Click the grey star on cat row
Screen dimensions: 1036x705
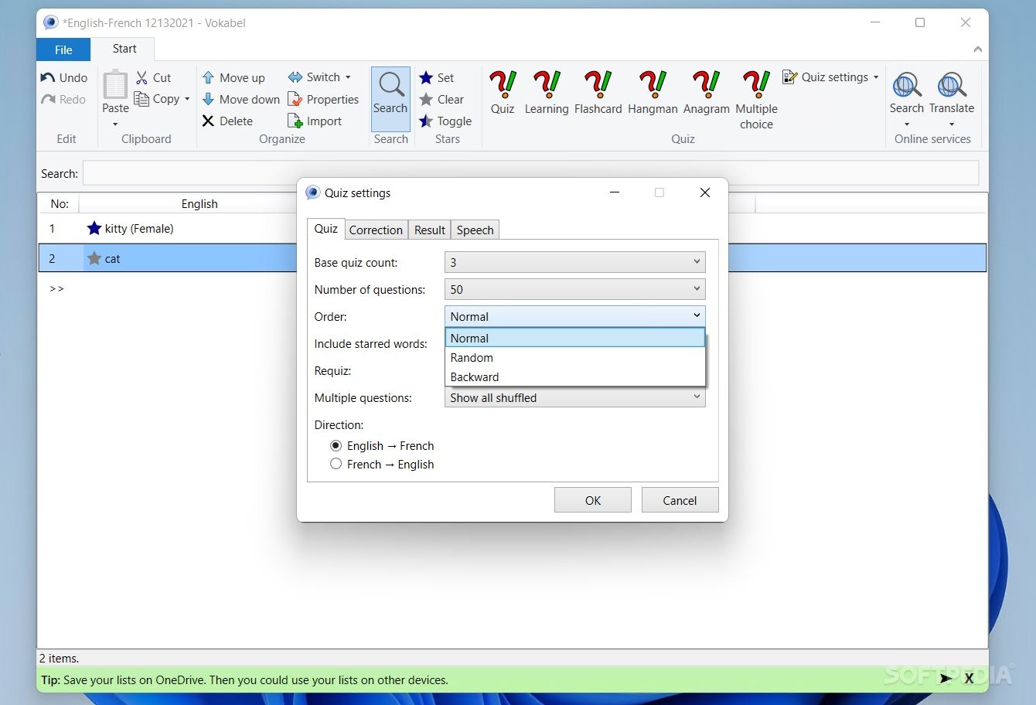(94, 258)
